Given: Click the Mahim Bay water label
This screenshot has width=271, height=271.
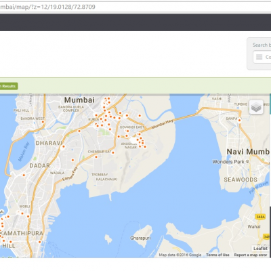Looking at the screenshot, I should (24, 152).
